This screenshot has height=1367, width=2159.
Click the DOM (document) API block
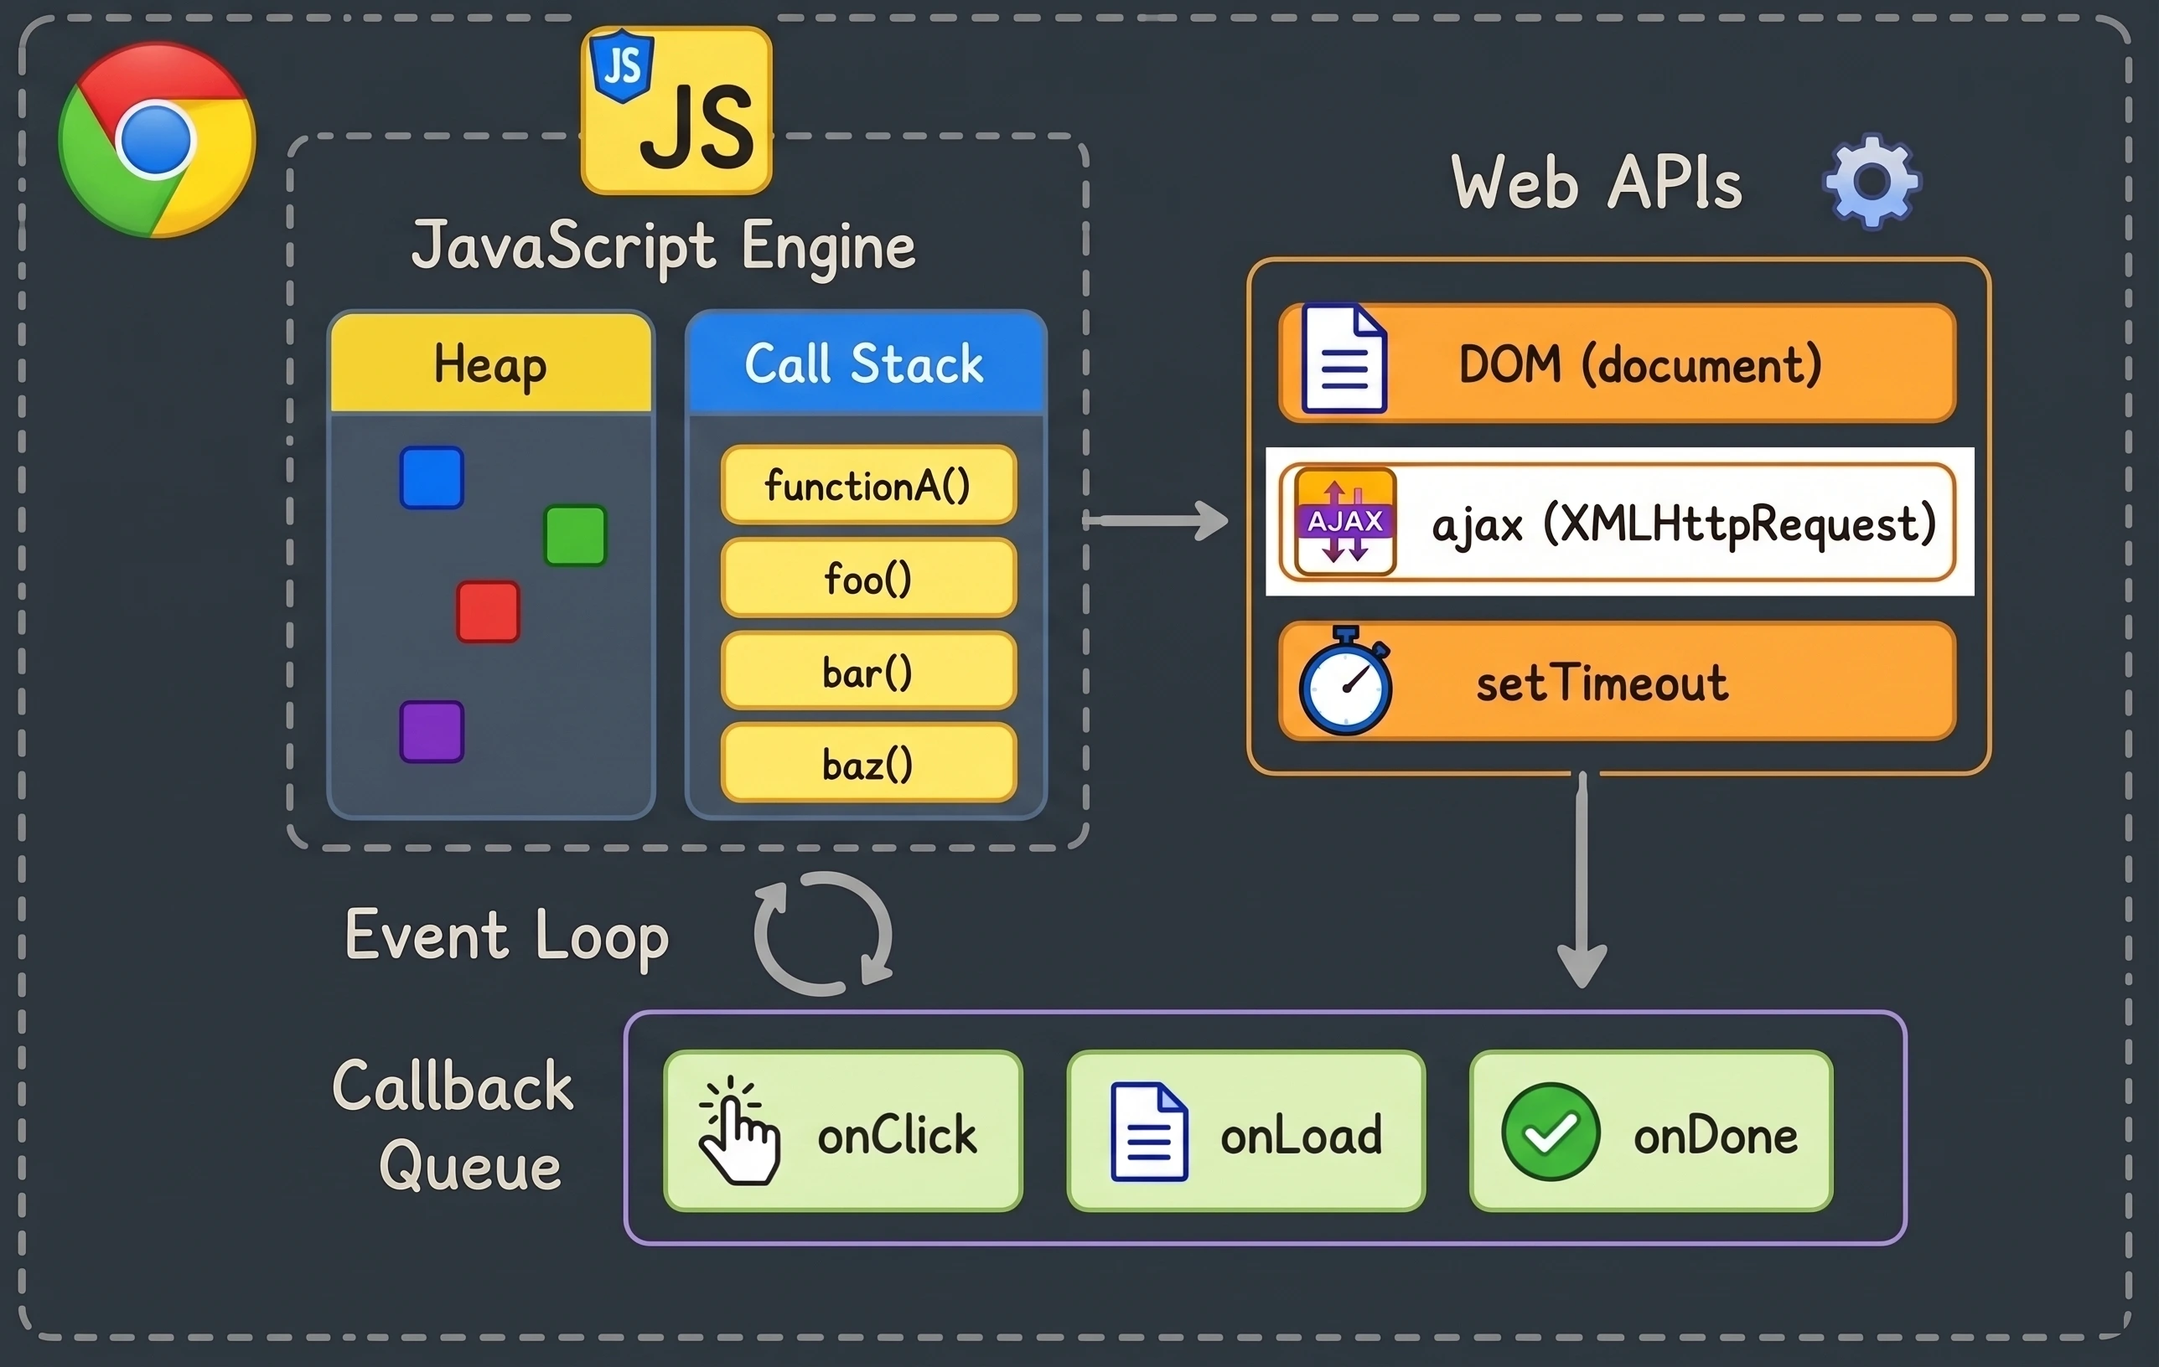coord(1618,363)
